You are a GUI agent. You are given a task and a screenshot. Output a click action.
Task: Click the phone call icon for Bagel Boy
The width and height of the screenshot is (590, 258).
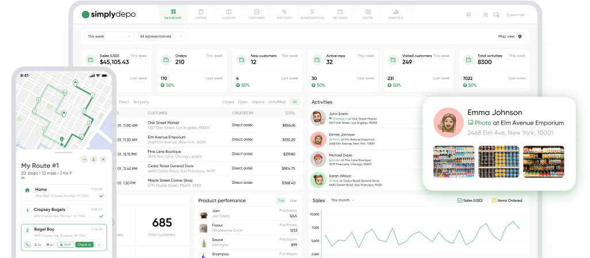[x=28, y=244]
